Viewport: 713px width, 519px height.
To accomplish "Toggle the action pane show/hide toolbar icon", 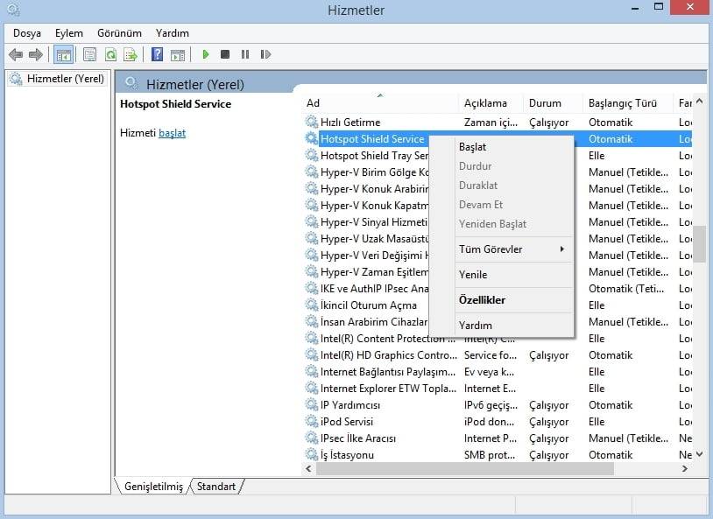I will pyautogui.click(x=178, y=55).
